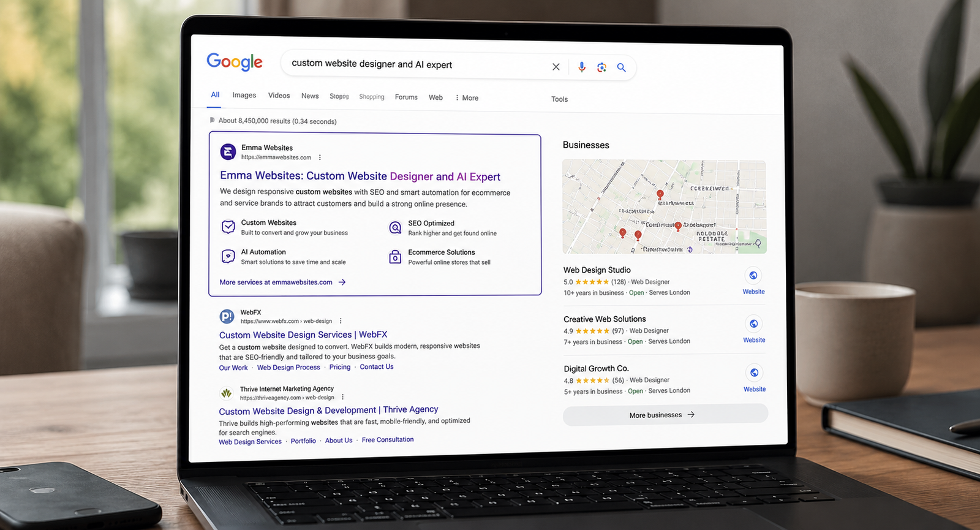Open Emma Websites: Custom Website Designer result title
980x530 pixels.
tap(360, 176)
